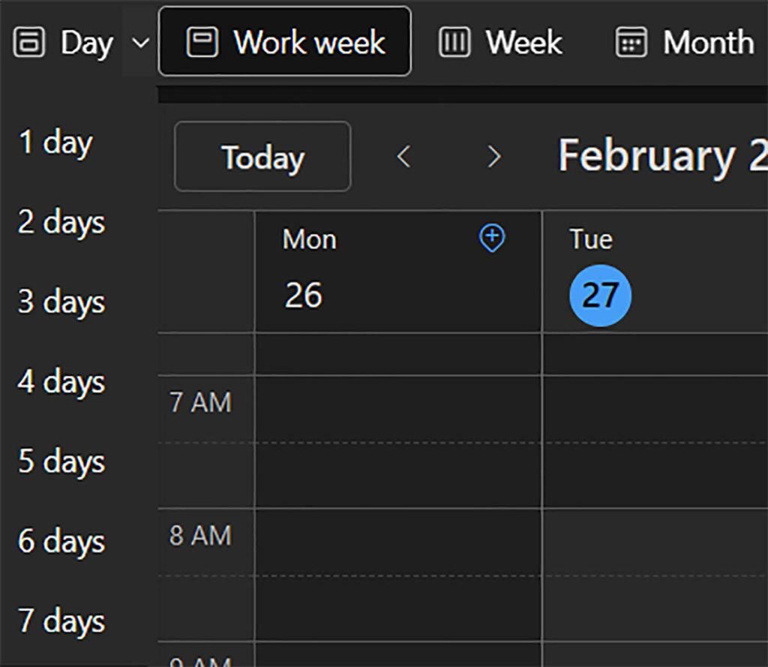
Task: Select the Tuesday column header
Action: [592, 239]
